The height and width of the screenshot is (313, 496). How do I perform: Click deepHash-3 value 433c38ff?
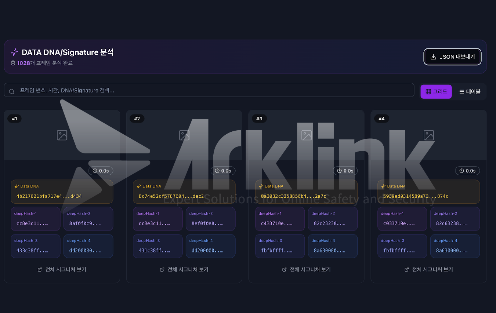point(32,251)
